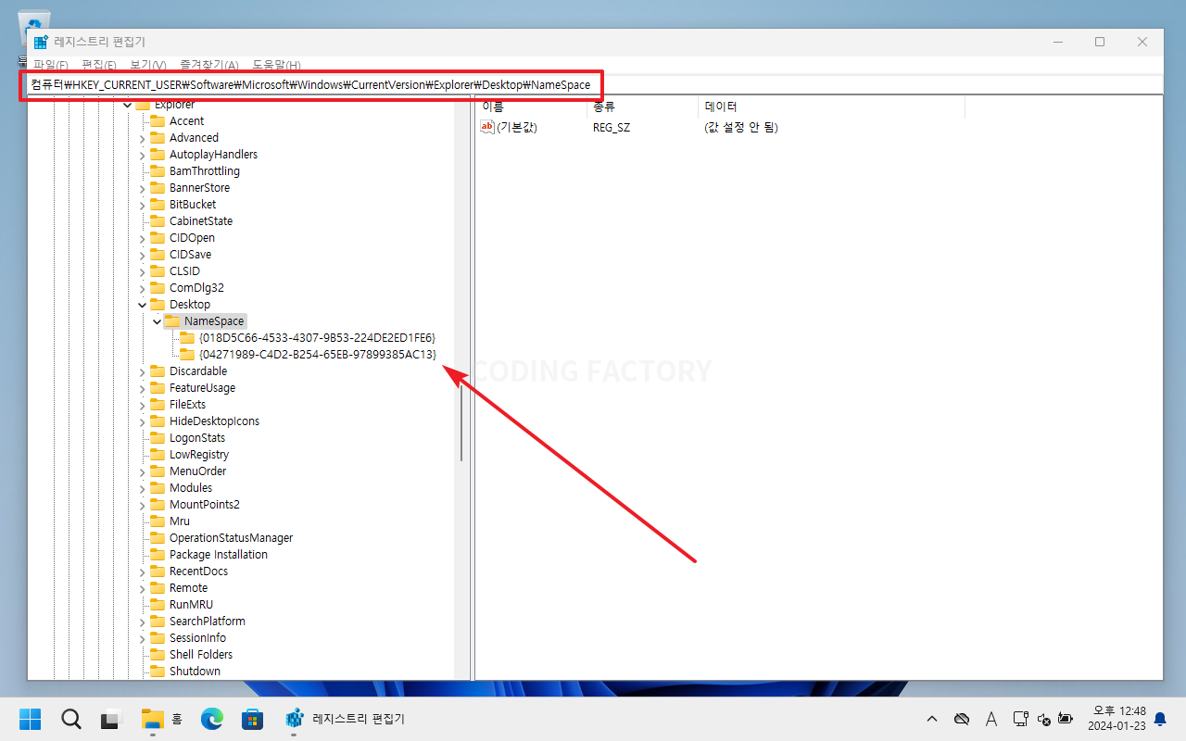
Task: Open the 파일(F) menu
Action: pyautogui.click(x=51, y=65)
